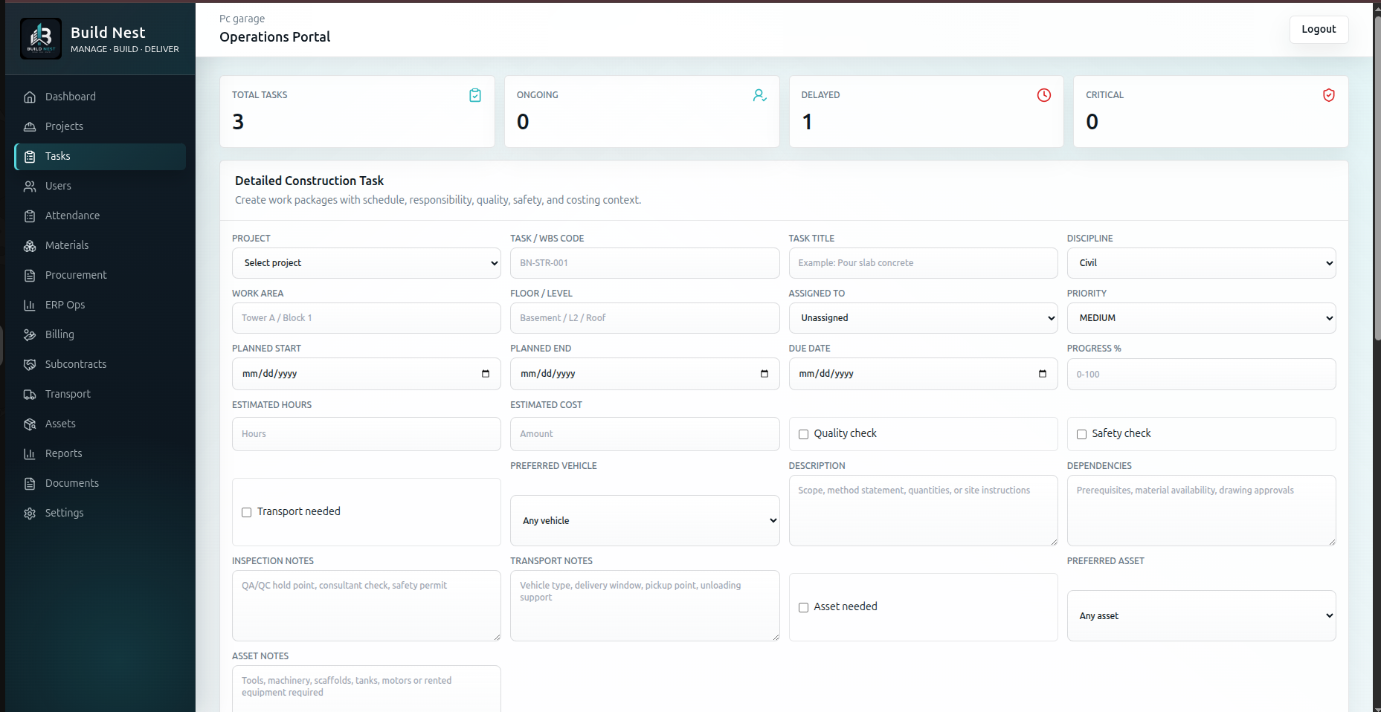The width and height of the screenshot is (1381, 712).
Task: Open the Planned End calendar picker icon
Action: (764, 374)
